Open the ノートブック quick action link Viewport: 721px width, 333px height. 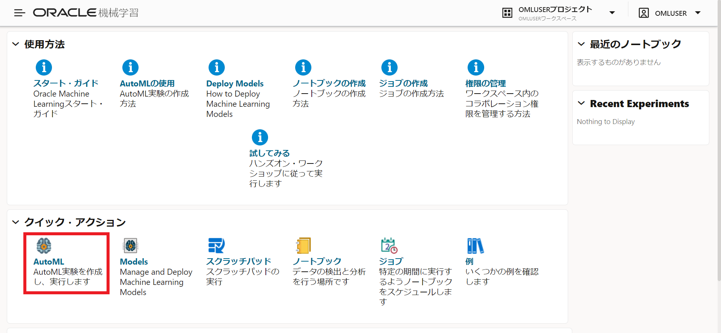[317, 261]
